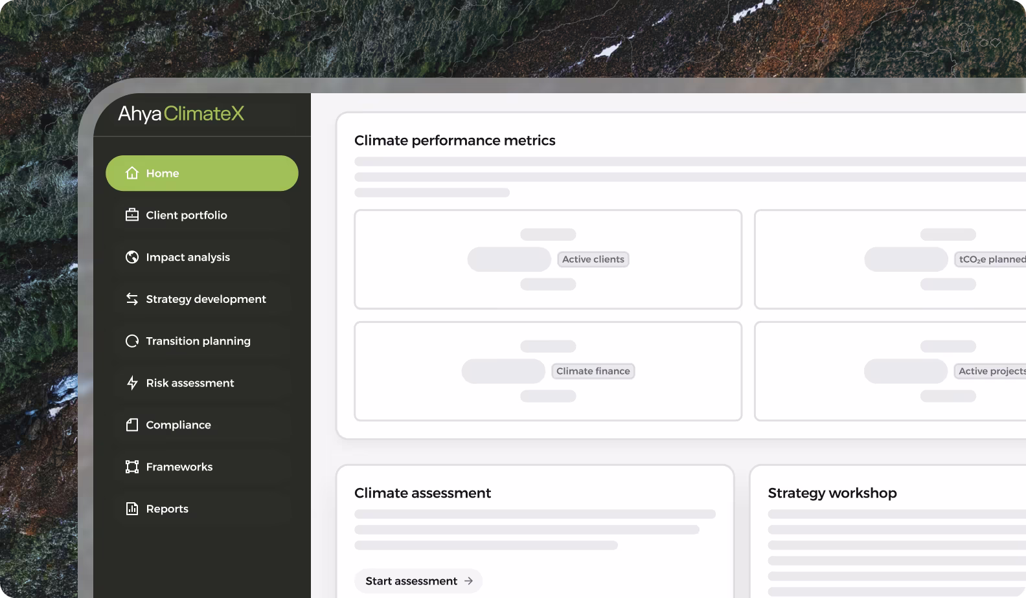Click the Frameworks nodes icon
This screenshot has height=598, width=1026.
click(x=132, y=467)
